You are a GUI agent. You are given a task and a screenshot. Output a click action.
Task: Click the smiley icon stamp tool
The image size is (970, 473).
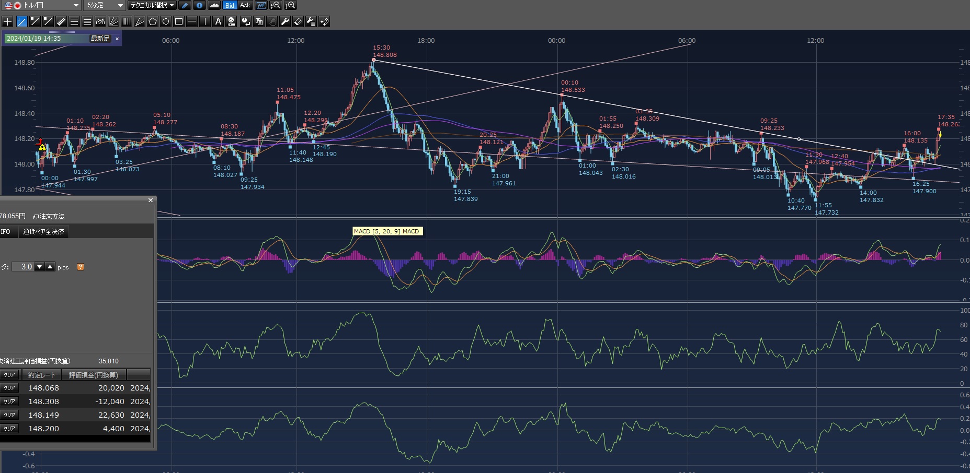pyautogui.click(x=232, y=21)
